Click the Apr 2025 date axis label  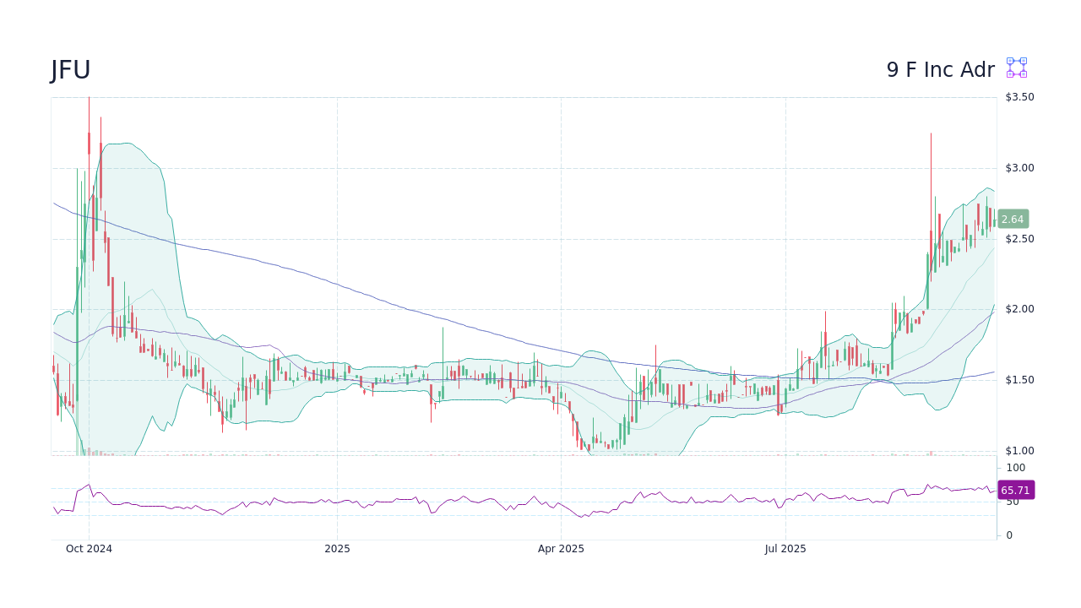tap(561, 549)
